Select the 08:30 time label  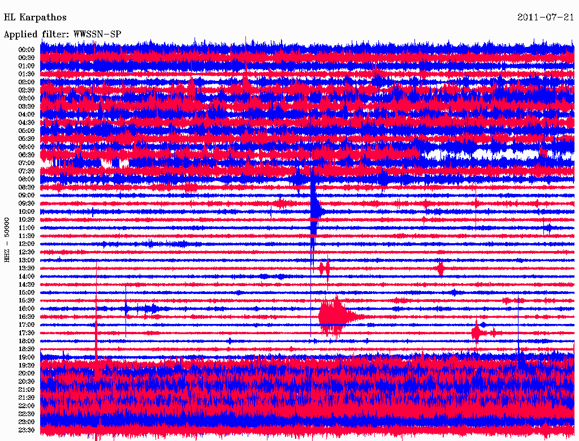27,187
